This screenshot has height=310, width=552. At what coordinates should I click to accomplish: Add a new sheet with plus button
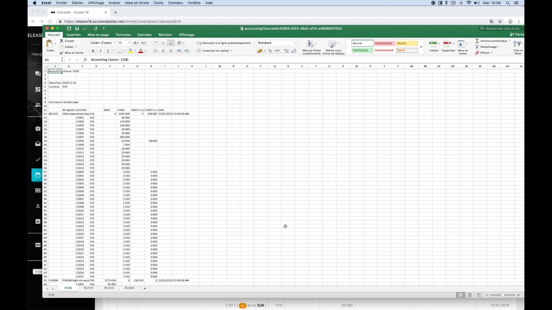[144, 288]
